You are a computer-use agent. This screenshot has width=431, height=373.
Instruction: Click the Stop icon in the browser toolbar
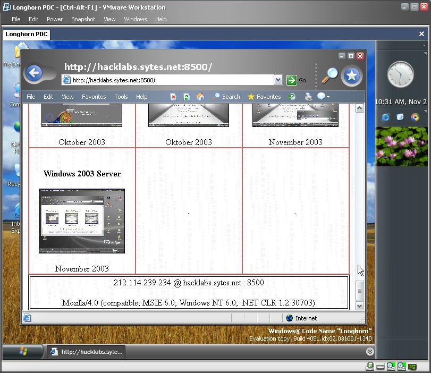[173, 97]
